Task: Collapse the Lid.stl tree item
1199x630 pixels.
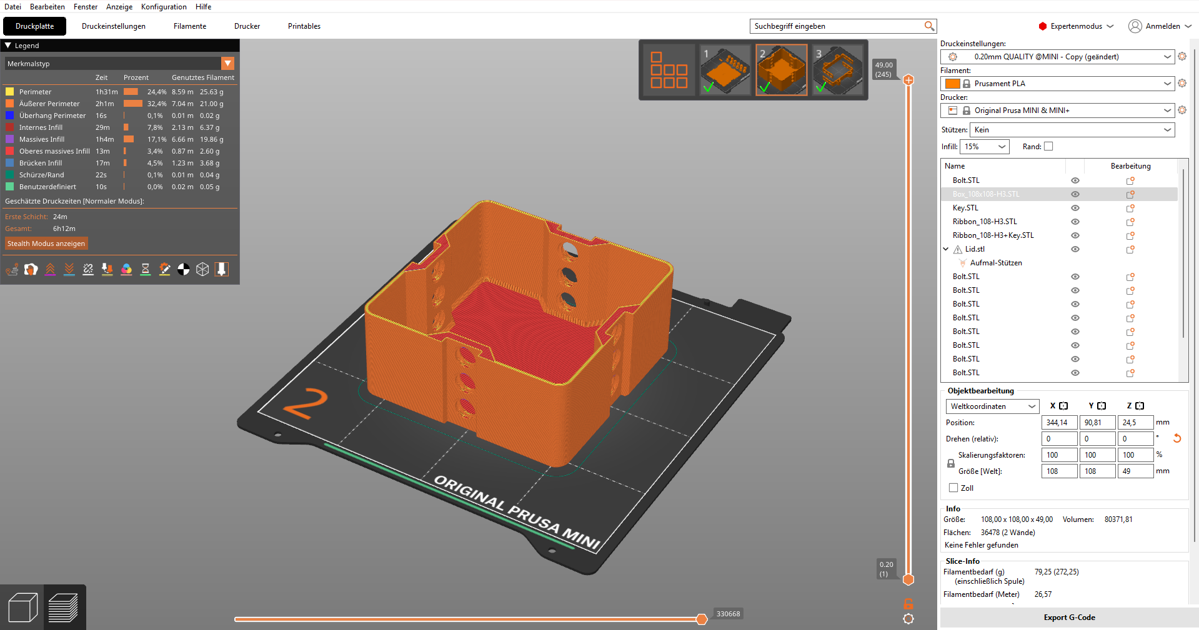Action: (x=946, y=249)
